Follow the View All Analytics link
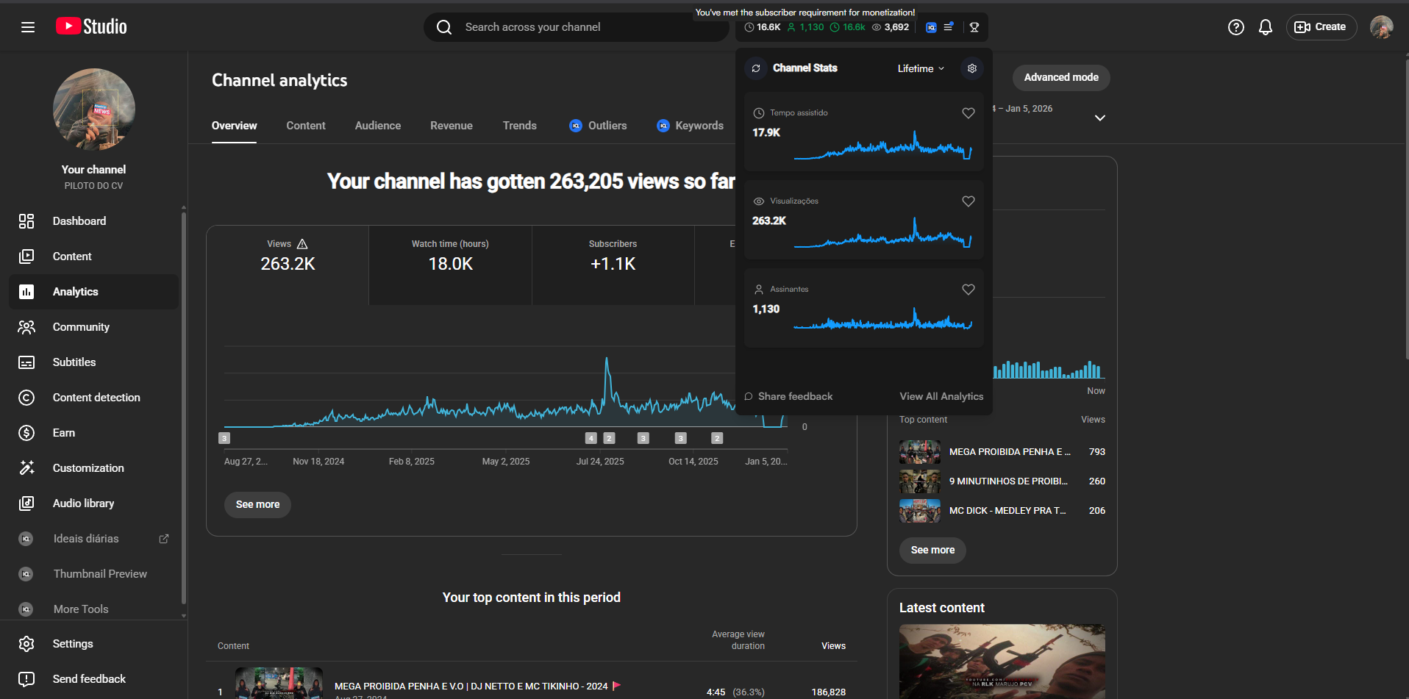Image resolution: width=1409 pixels, height=699 pixels. 941,396
